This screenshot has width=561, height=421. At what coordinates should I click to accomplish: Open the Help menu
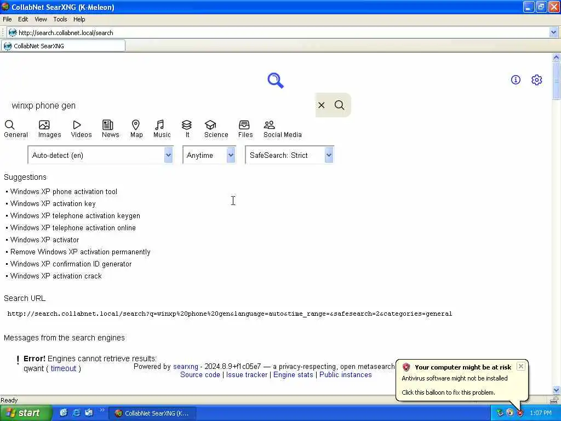[79, 19]
